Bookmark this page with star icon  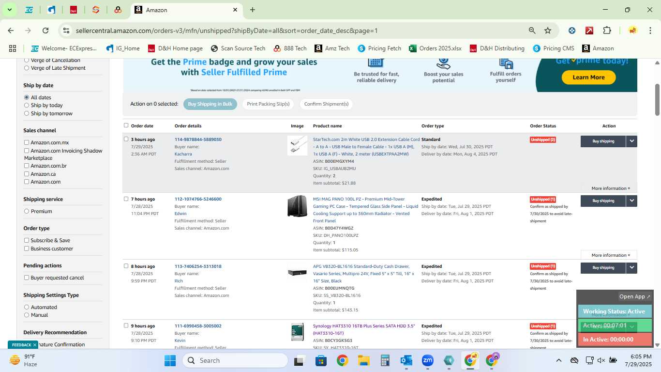tap(548, 31)
